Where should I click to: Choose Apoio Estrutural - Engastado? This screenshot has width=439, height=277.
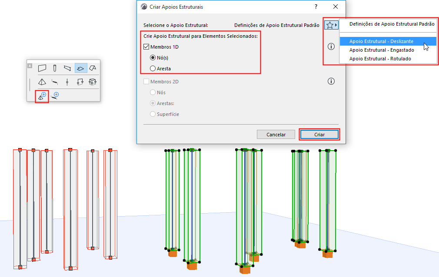point(388,50)
